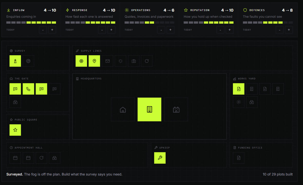303x185 pixels.
Task: Increase the Defences value with plus
Action: pyautogui.click(x=289, y=30)
